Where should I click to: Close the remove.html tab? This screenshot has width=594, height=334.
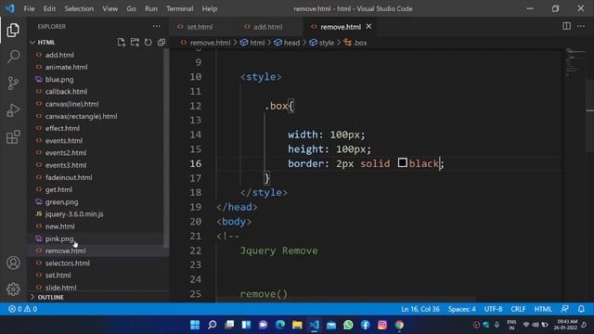[x=368, y=27]
